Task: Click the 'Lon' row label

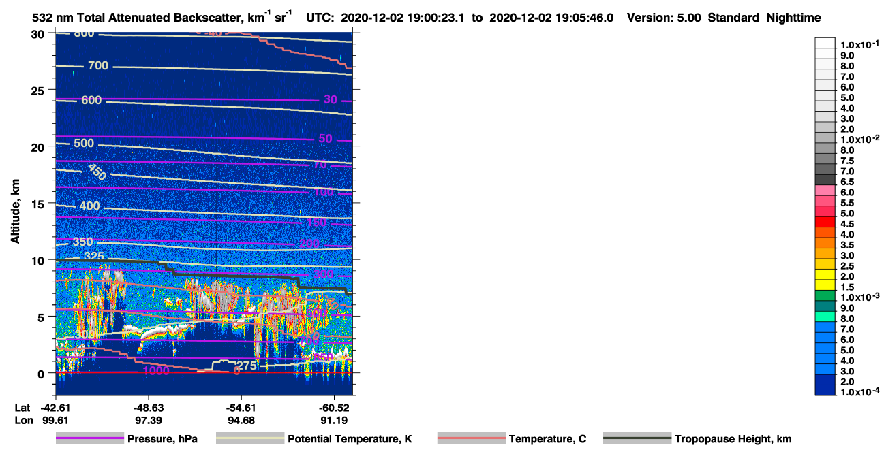Action: [24, 419]
